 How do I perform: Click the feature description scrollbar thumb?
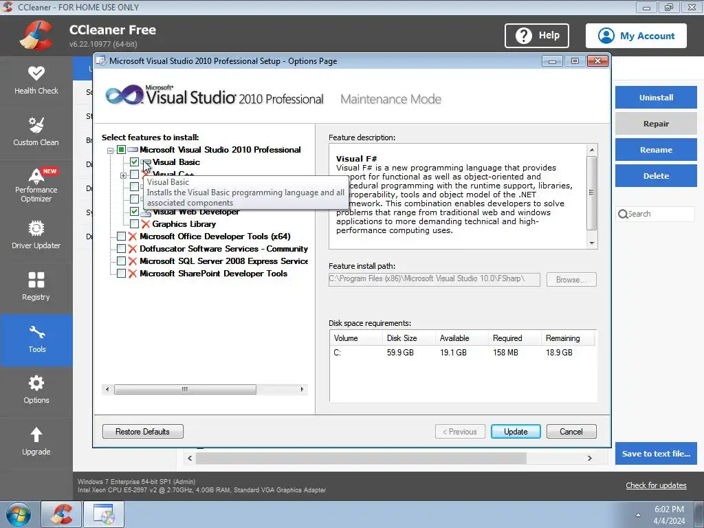592,193
